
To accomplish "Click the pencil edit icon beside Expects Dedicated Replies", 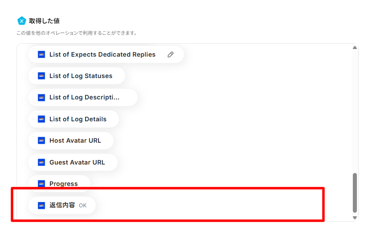I will [x=171, y=54].
